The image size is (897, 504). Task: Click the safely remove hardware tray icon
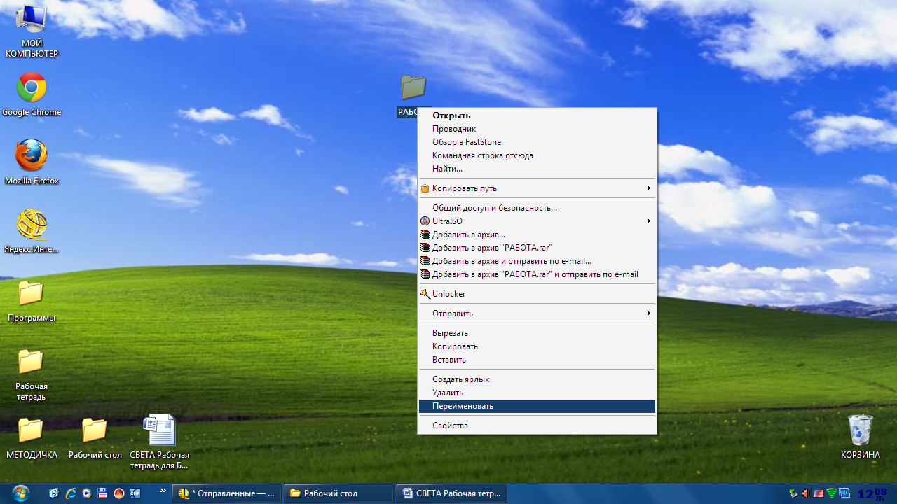(x=793, y=493)
